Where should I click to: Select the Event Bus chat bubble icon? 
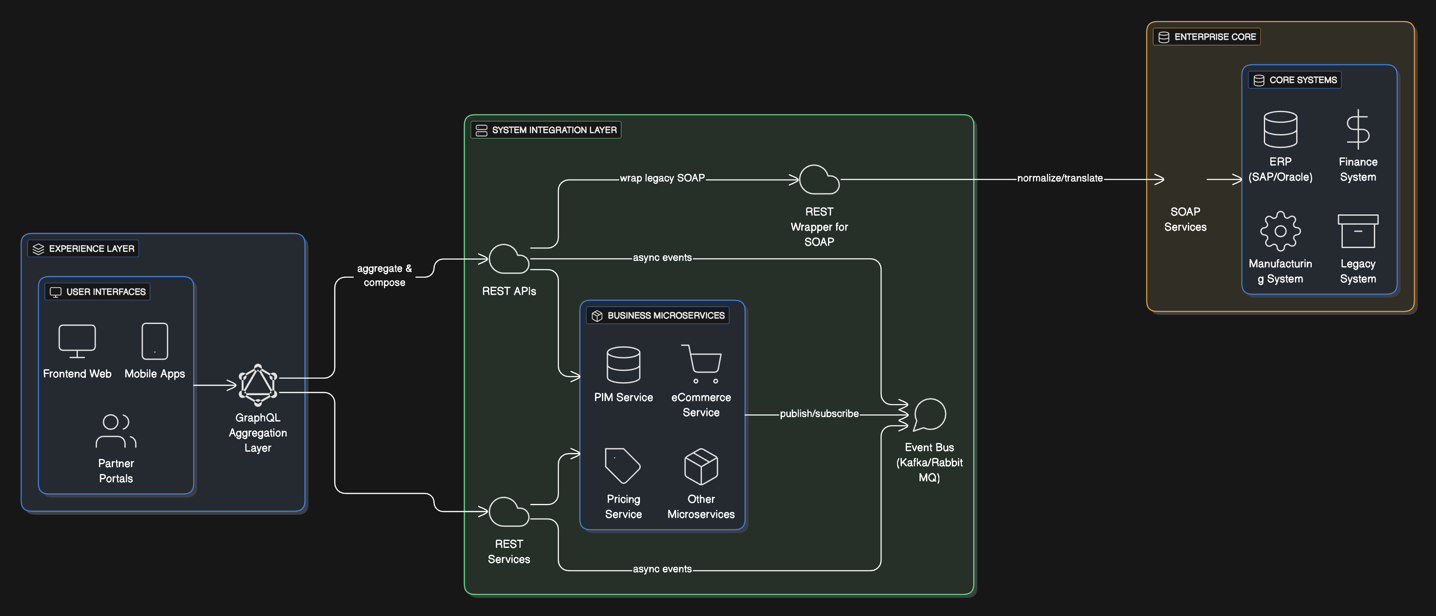[x=929, y=415]
